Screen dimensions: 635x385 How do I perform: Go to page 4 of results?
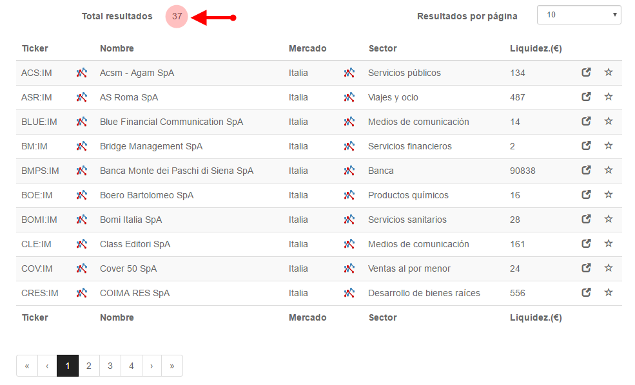pos(132,366)
